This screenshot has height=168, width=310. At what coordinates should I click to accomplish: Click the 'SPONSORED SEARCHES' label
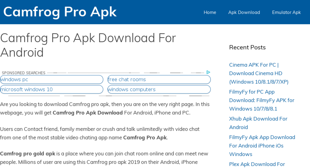(x=24, y=73)
